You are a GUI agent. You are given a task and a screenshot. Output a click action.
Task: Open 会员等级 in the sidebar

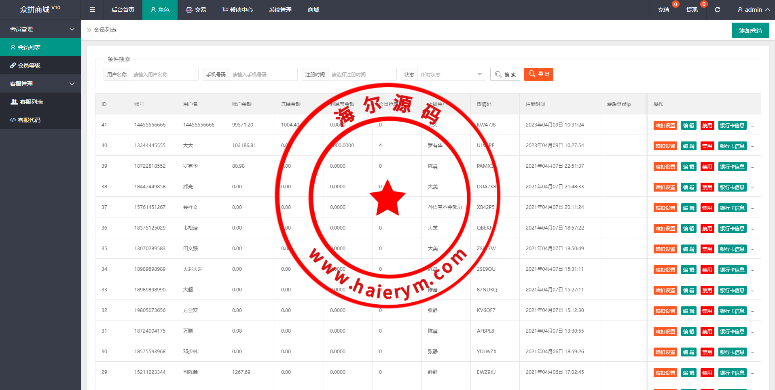click(x=29, y=65)
